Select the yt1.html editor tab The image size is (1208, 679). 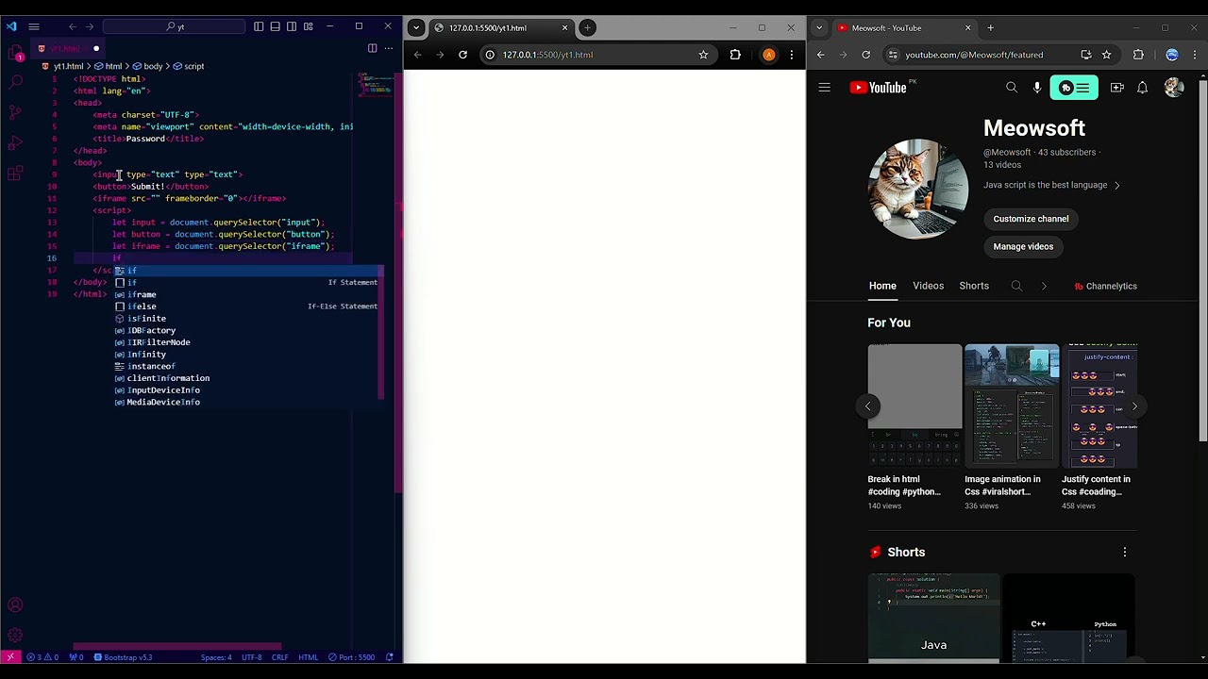(68, 48)
